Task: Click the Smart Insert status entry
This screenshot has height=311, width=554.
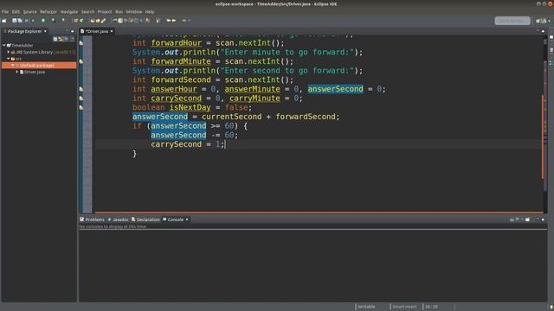Action: (404, 307)
